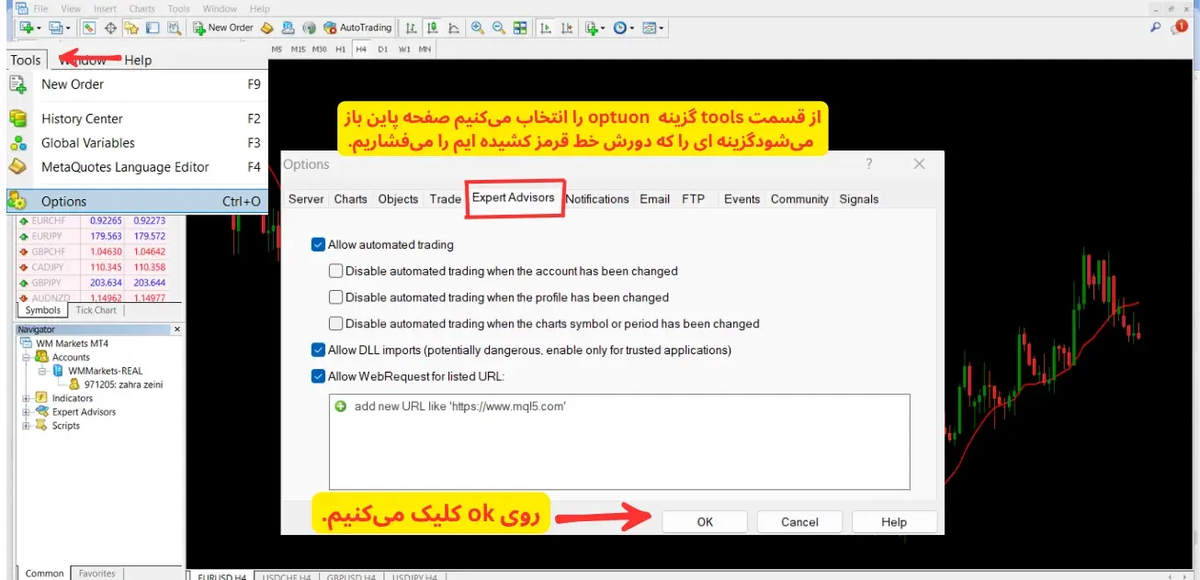This screenshot has height=580, width=1200.
Task: Uncheck Allow automated trading
Action: [x=319, y=245]
